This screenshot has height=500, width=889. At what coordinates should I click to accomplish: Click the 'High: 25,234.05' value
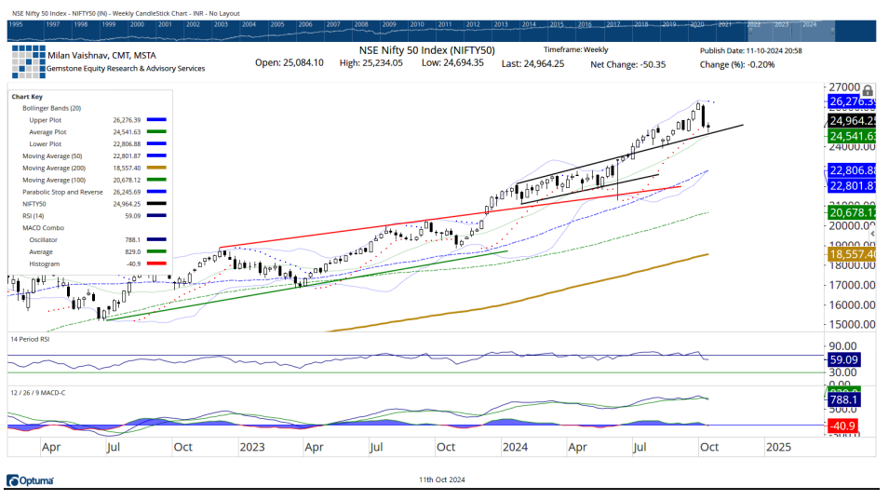pos(371,63)
